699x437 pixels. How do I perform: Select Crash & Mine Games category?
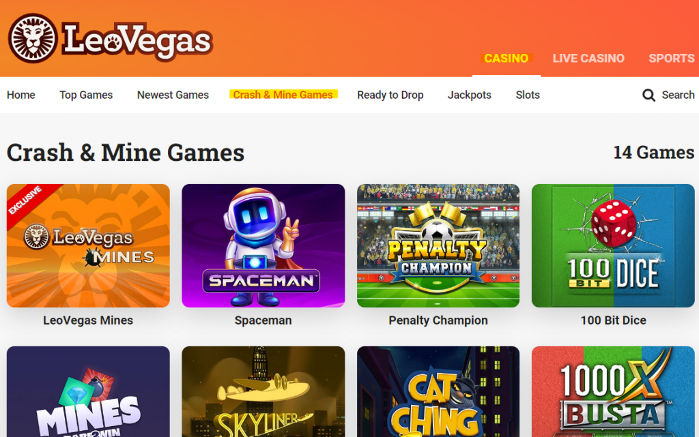coord(283,95)
